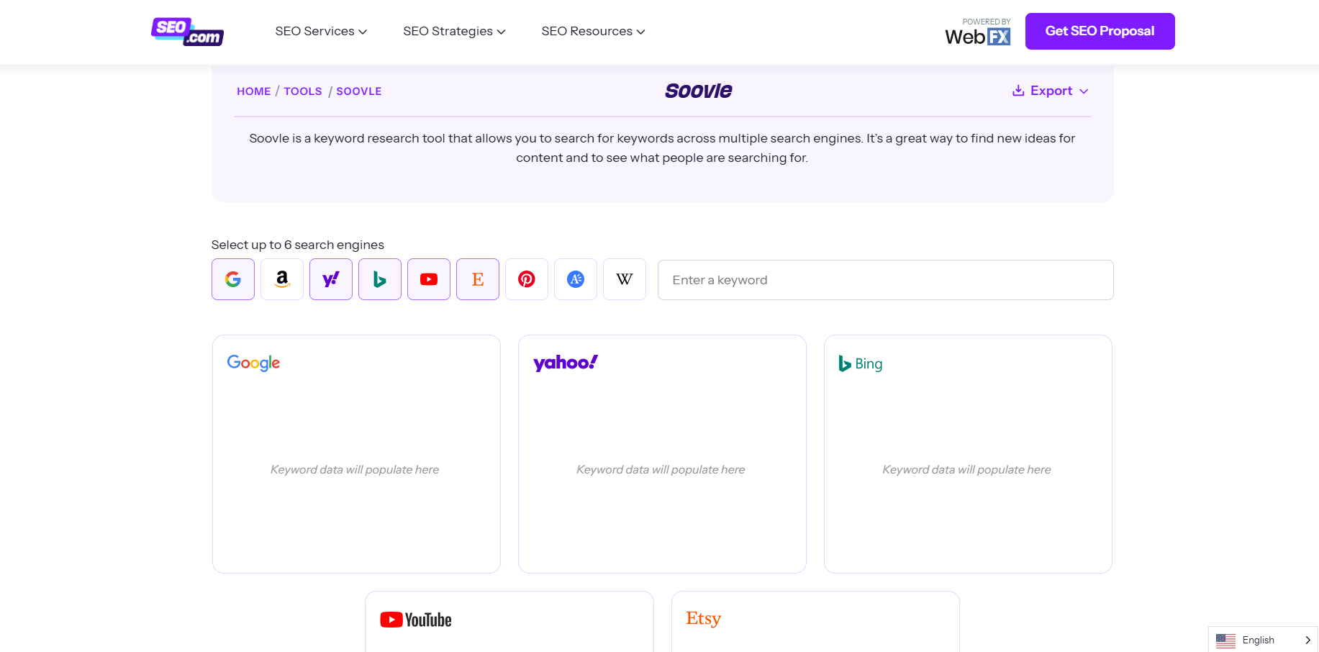Toggle the Etsy search engine button
Viewport: 1319px width, 652px height.
pyautogui.click(x=478, y=279)
